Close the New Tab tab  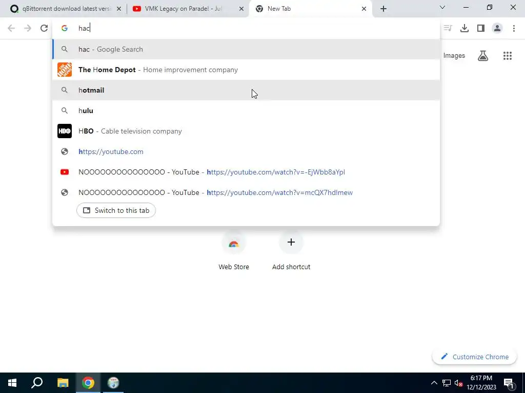(364, 9)
